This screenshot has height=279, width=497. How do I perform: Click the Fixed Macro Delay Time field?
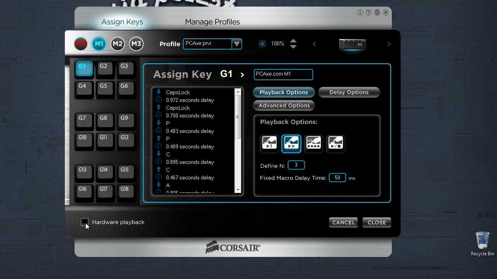pyautogui.click(x=337, y=178)
